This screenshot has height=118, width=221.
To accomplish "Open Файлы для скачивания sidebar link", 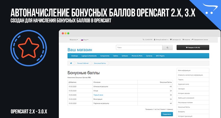I will (x=193, y=98).
